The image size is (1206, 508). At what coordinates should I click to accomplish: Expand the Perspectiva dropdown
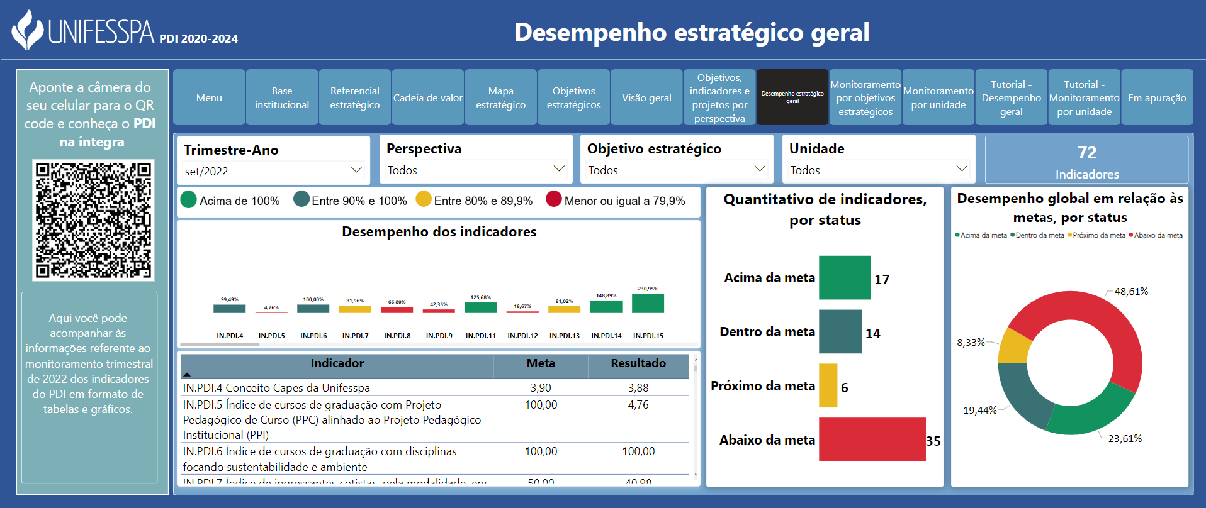[x=476, y=170]
